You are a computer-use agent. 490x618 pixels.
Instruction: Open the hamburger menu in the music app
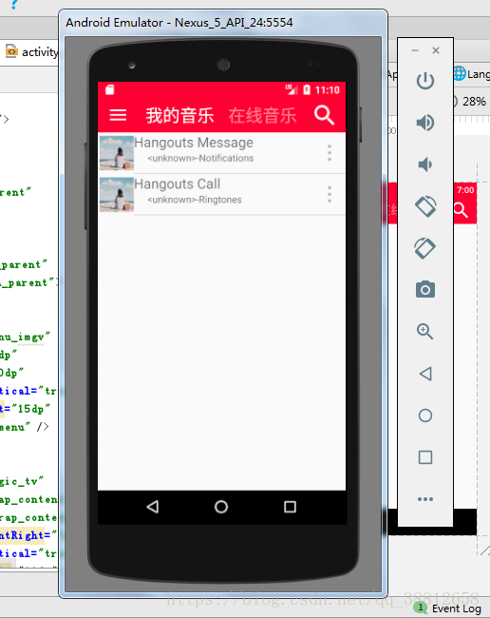118,115
